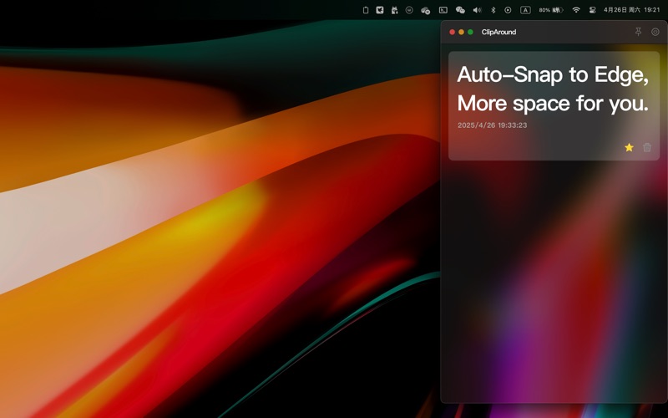Image resolution: width=668 pixels, height=418 pixels.
Task: Open the Now Playing menu bar icon
Action: pyautogui.click(x=508, y=10)
